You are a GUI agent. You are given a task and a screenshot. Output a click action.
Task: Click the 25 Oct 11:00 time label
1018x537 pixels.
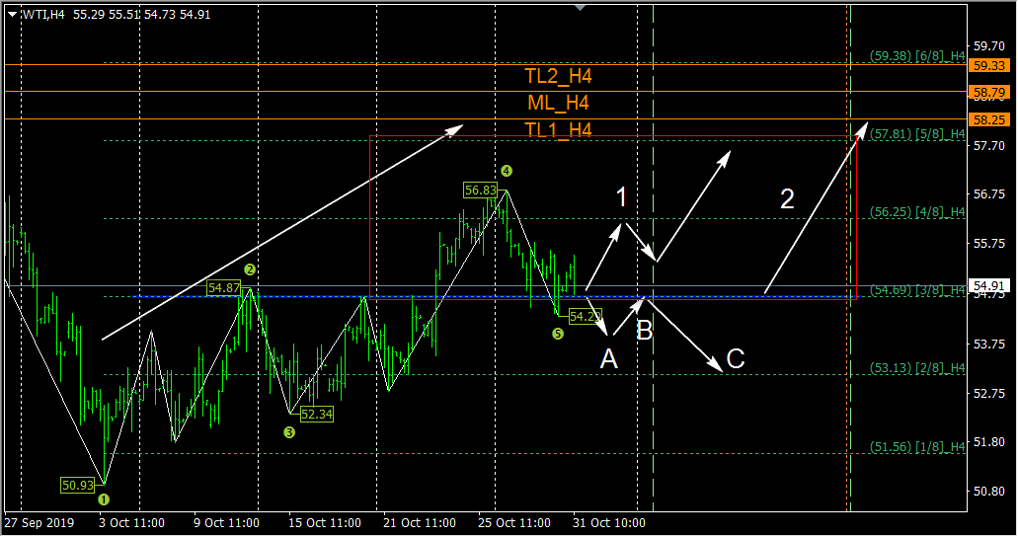pyautogui.click(x=514, y=523)
